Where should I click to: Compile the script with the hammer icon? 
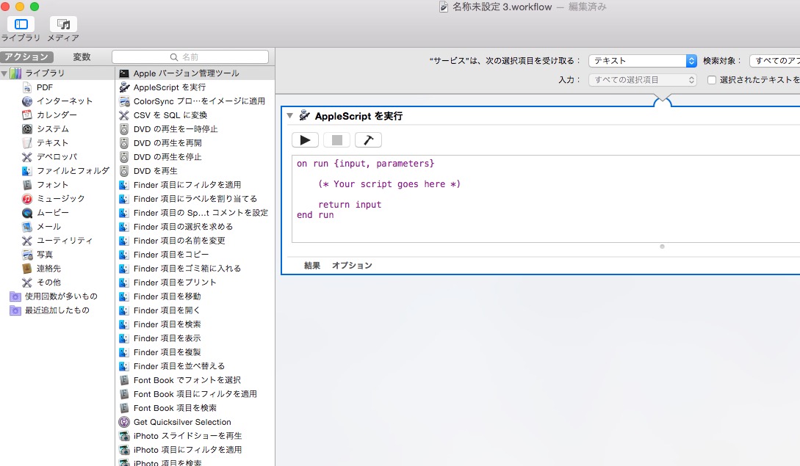[368, 139]
